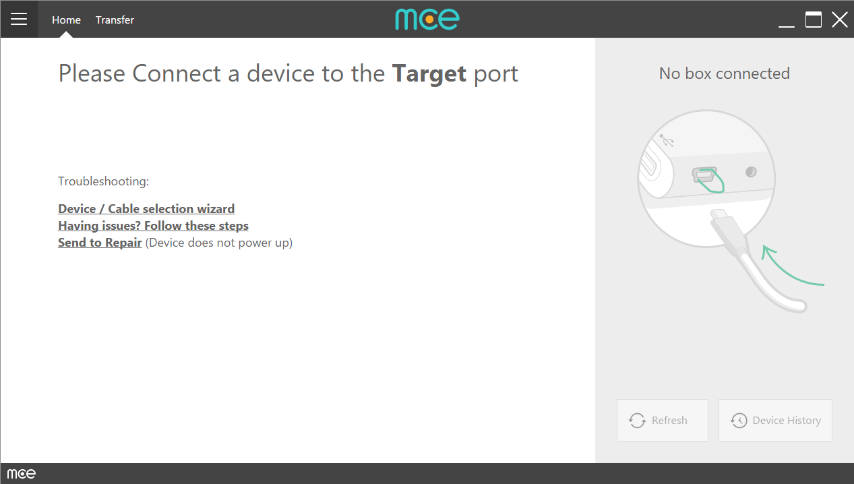Click the Troubleshooting label

click(x=103, y=181)
